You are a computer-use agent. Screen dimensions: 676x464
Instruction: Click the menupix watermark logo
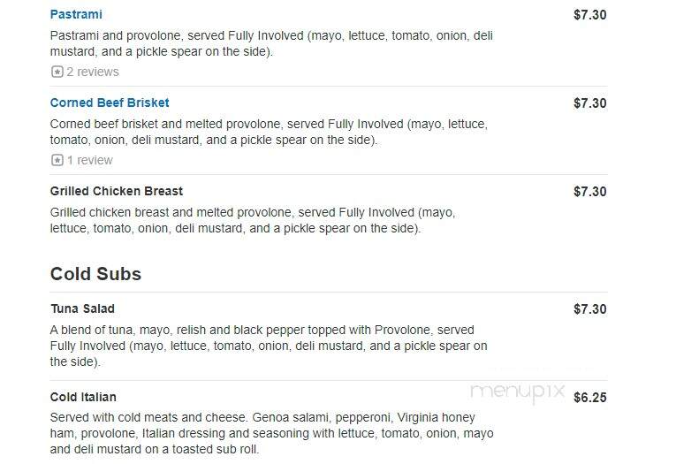click(517, 392)
